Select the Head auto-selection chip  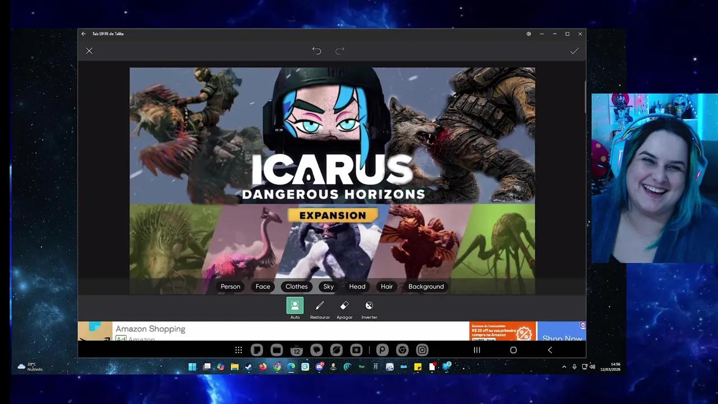point(357,286)
